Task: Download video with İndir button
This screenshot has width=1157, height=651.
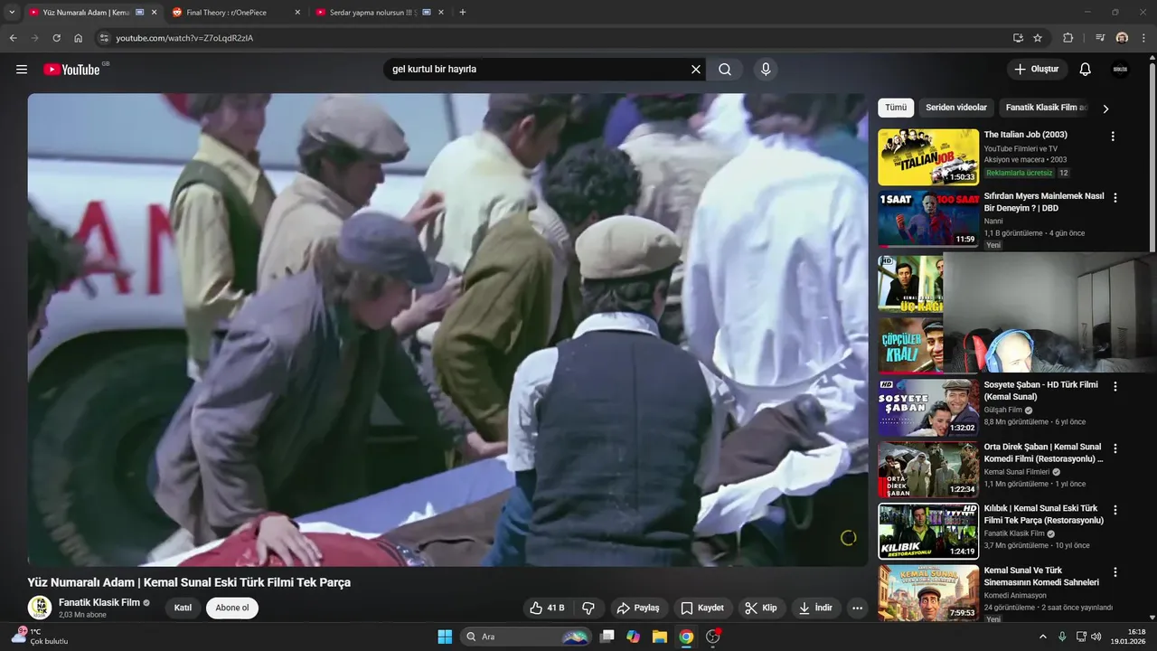Action: pyautogui.click(x=815, y=608)
